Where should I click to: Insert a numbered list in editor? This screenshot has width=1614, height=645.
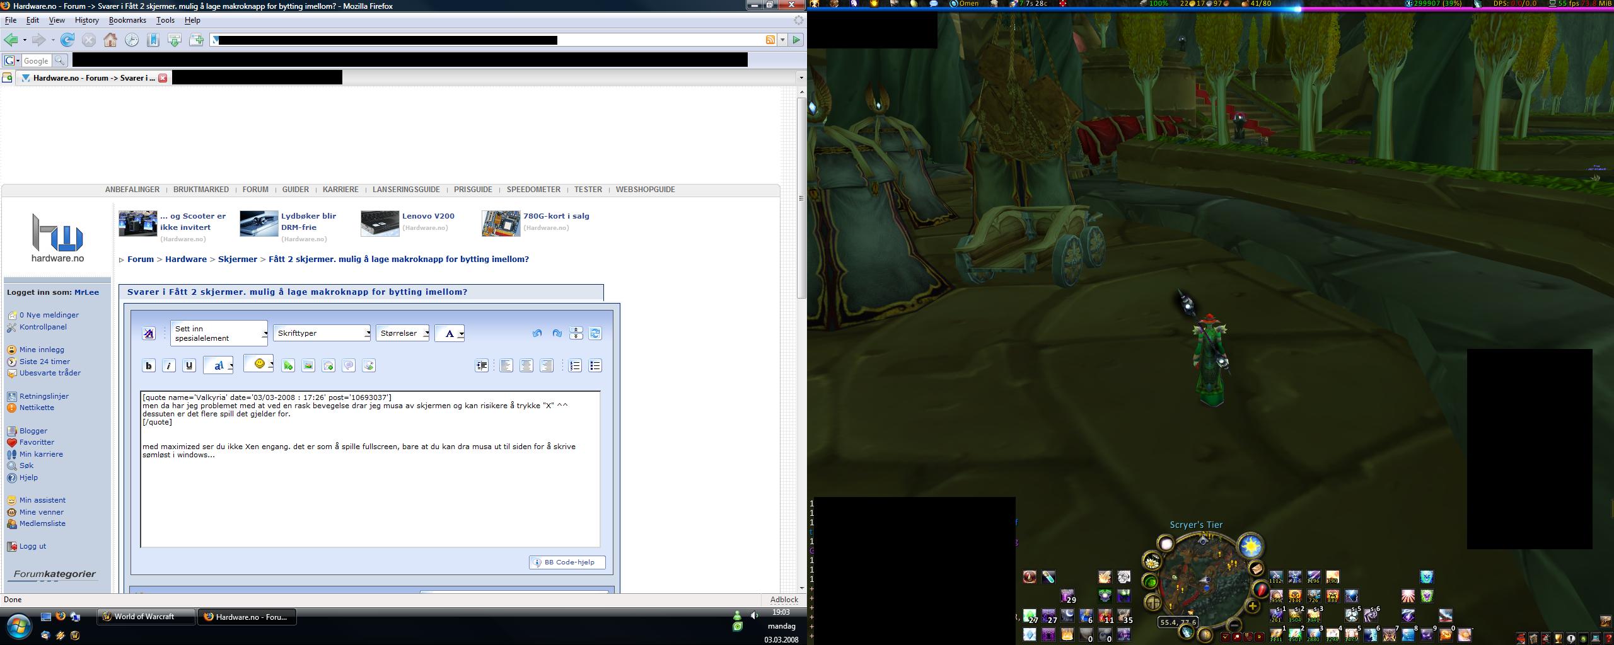coord(575,365)
